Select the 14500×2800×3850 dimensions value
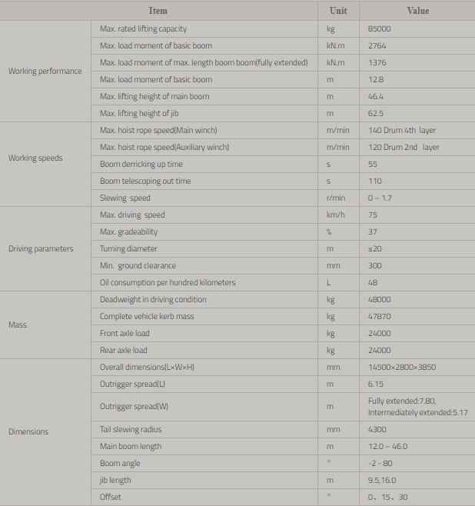475x506 pixels. pos(404,368)
